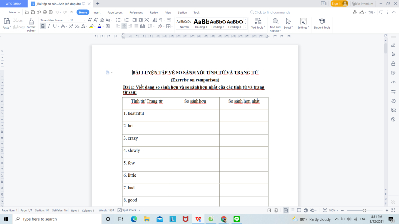The width and height of the screenshot is (399, 224).
Task: Expand numbered list options
Action: coord(130,20)
